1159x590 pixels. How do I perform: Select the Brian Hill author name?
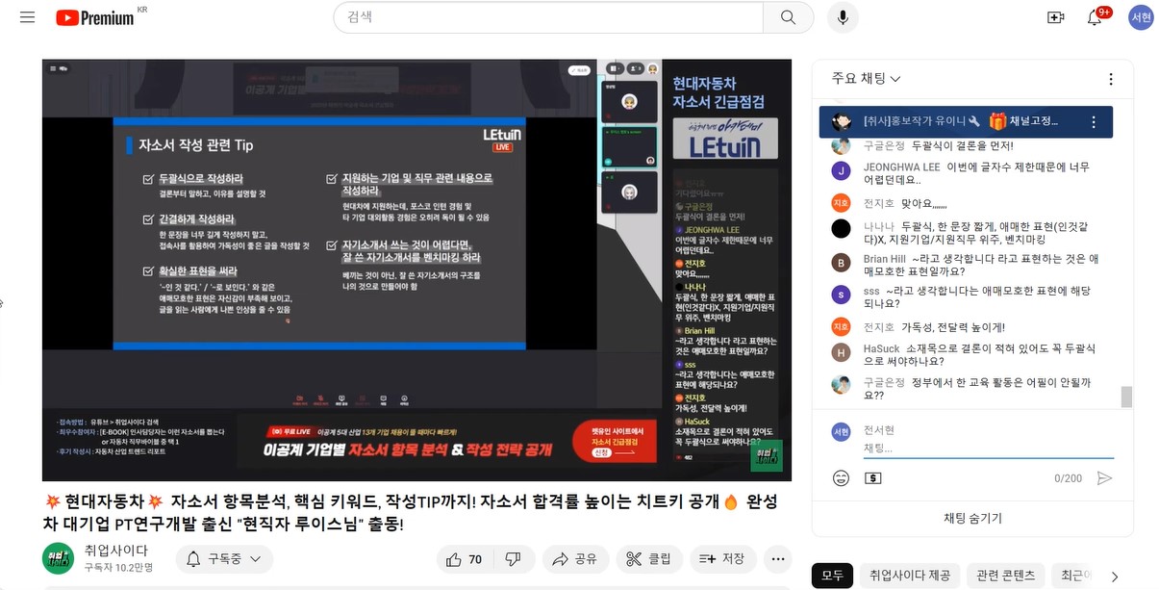click(884, 259)
